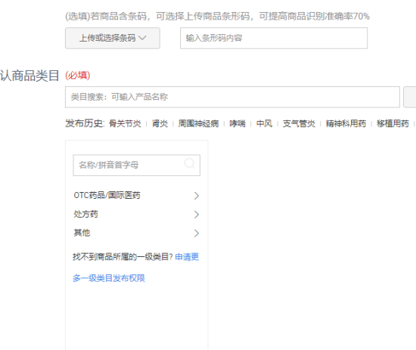Viewport: 416px width, 350px height.
Task: Choose 哮喘 from publish history
Action: coord(237,123)
